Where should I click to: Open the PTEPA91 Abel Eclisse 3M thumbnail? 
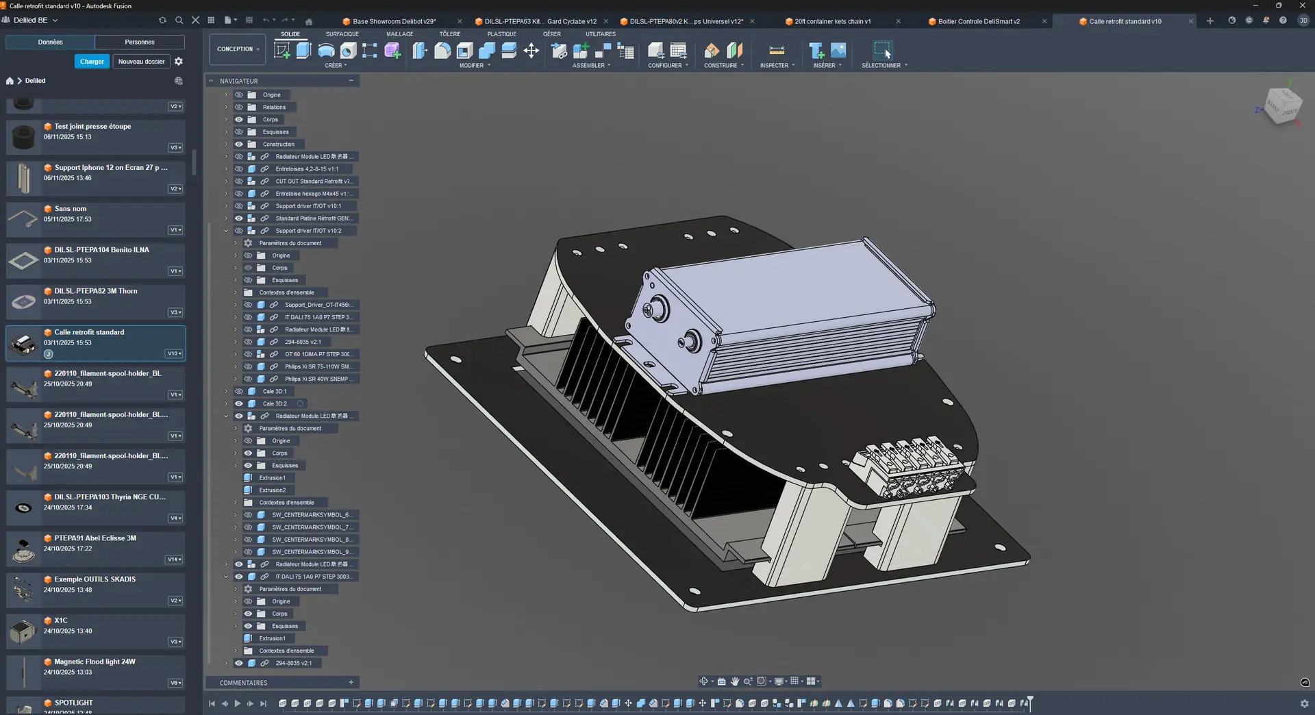click(x=24, y=550)
